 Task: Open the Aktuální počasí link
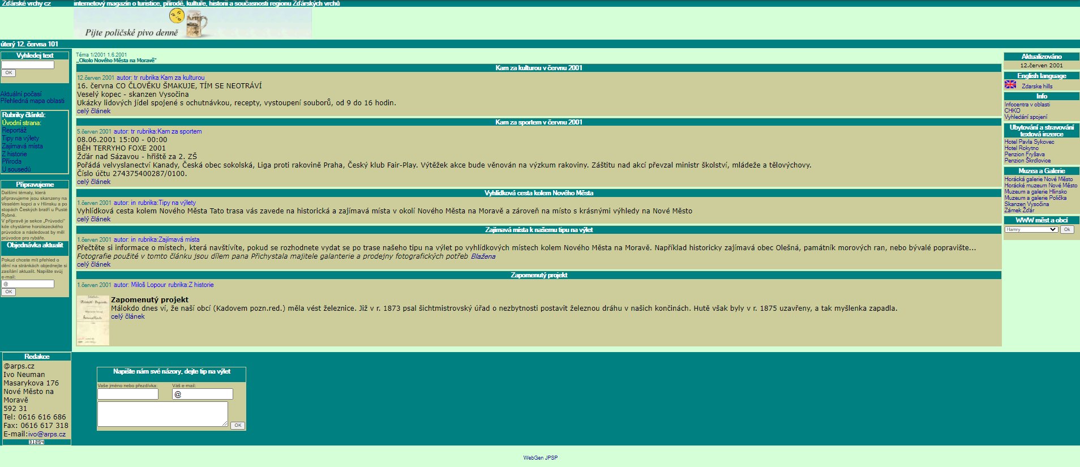pos(21,94)
